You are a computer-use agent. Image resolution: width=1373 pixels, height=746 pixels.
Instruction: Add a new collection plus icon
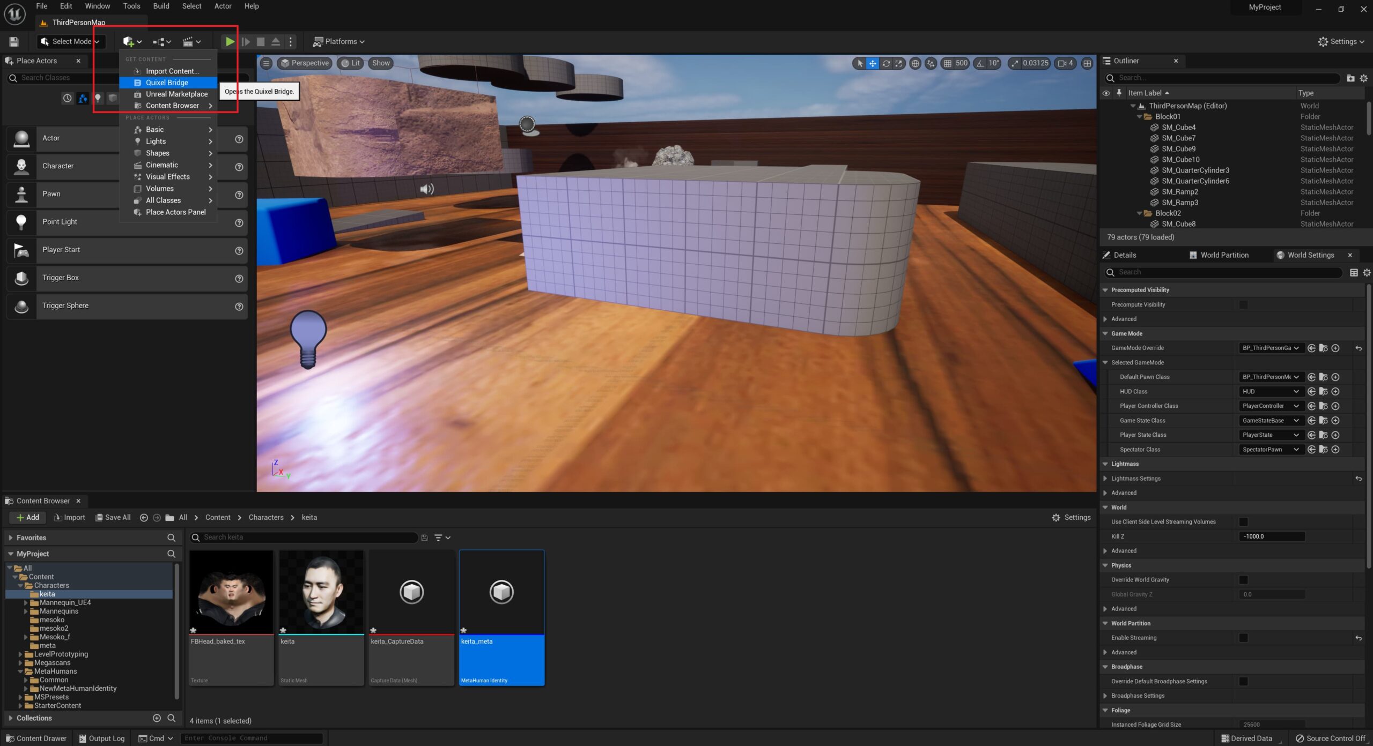click(x=157, y=718)
